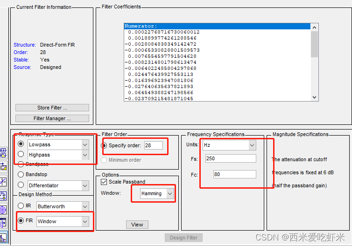Image resolution: width=352 pixels, height=246 pixels.
Task: Select the Differentiator response type radio button
Action: (21, 184)
